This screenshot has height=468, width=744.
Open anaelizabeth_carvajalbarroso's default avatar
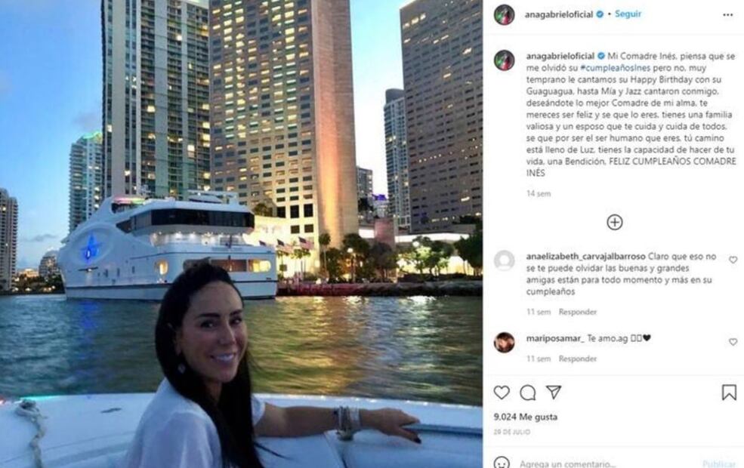(504, 260)
